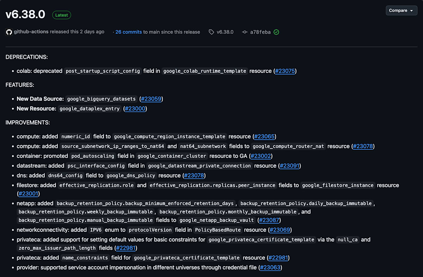Click backup_retention_policy.daily_backup_immutable code text

pos(306,203)
